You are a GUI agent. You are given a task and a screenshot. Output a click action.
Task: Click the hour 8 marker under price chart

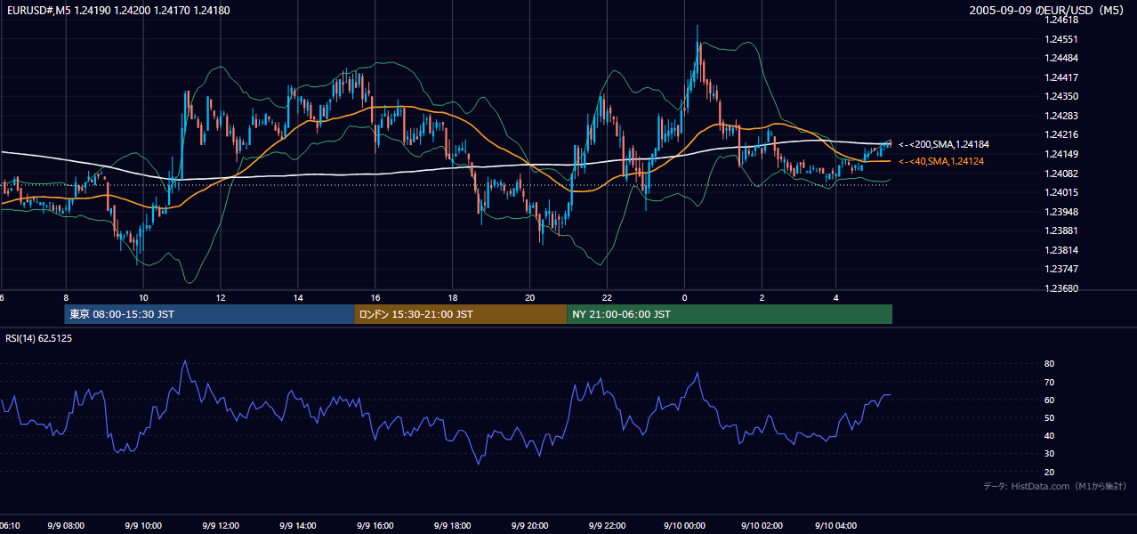point(66,297)
